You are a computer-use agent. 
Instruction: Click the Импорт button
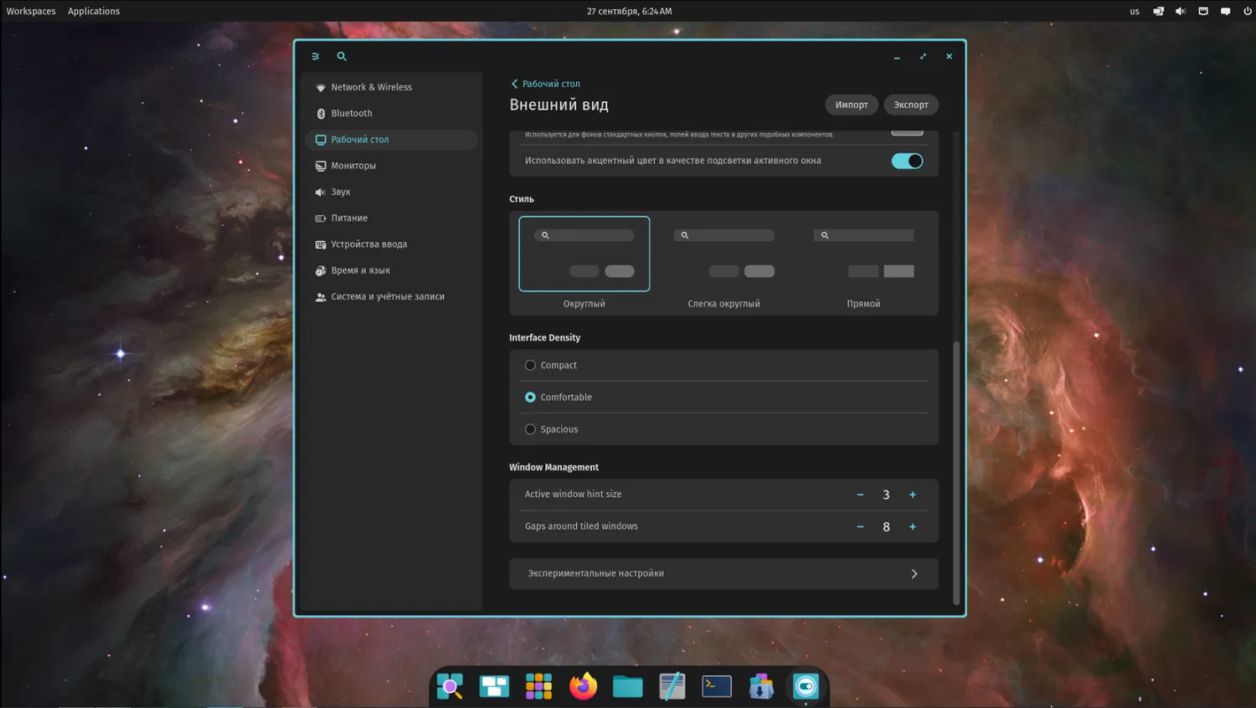point(852,105)
